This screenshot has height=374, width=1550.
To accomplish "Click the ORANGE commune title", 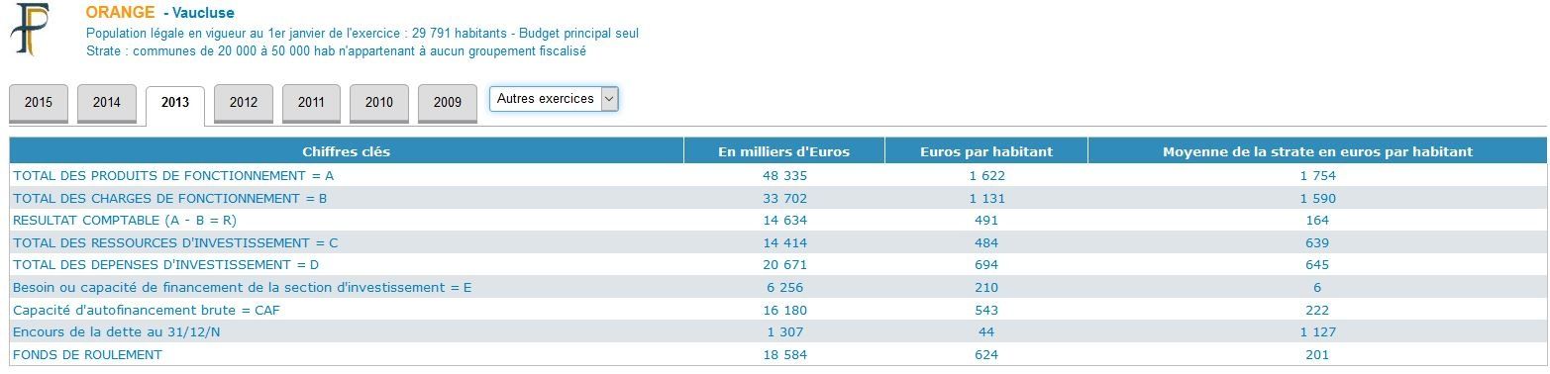I will click(120, 13).
